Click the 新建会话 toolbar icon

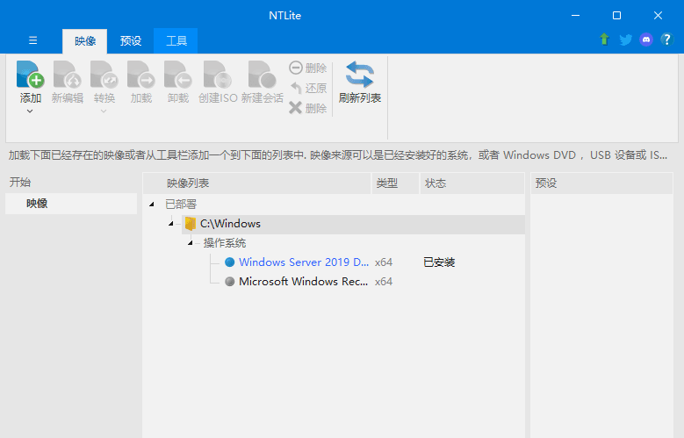[x=262, y=75]
